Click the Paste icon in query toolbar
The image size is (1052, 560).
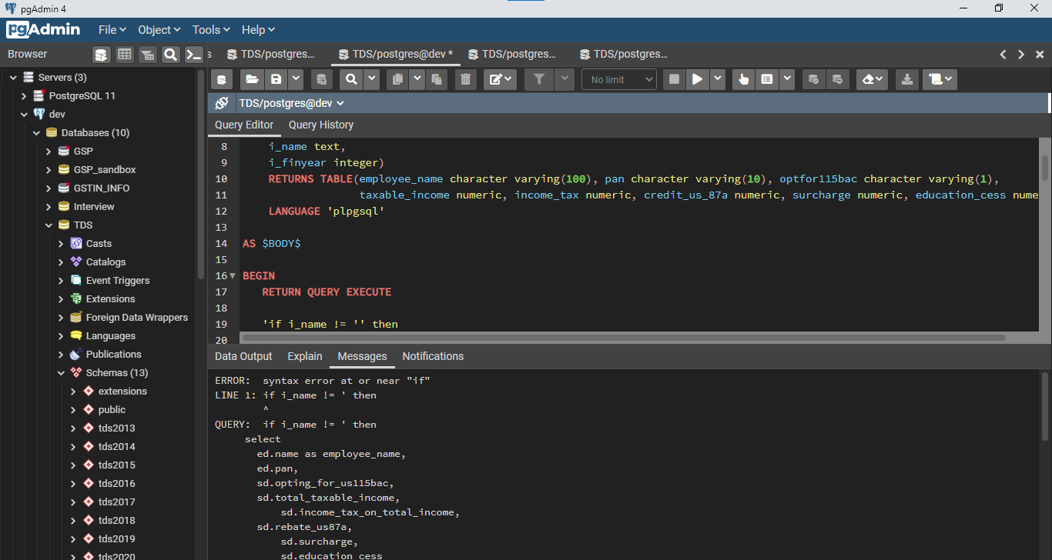[x=436, y=79]
